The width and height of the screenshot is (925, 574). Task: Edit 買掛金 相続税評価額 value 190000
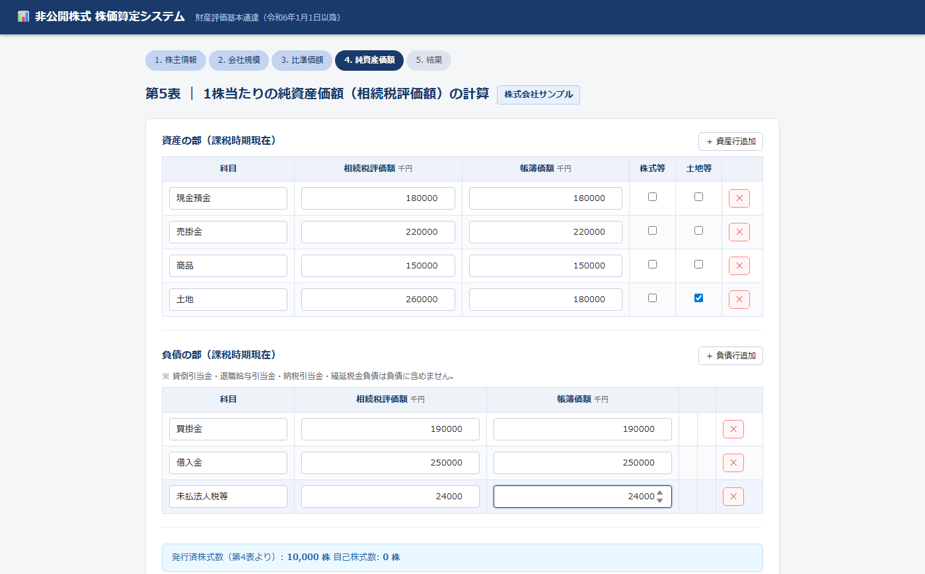[390, 429]
